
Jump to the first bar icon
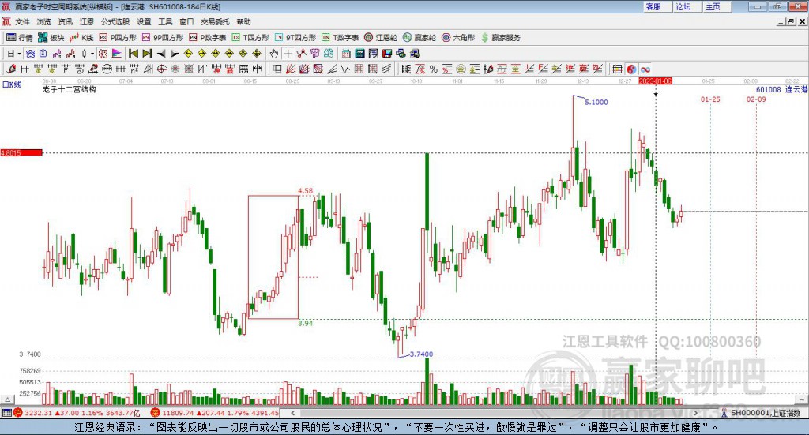133,53
